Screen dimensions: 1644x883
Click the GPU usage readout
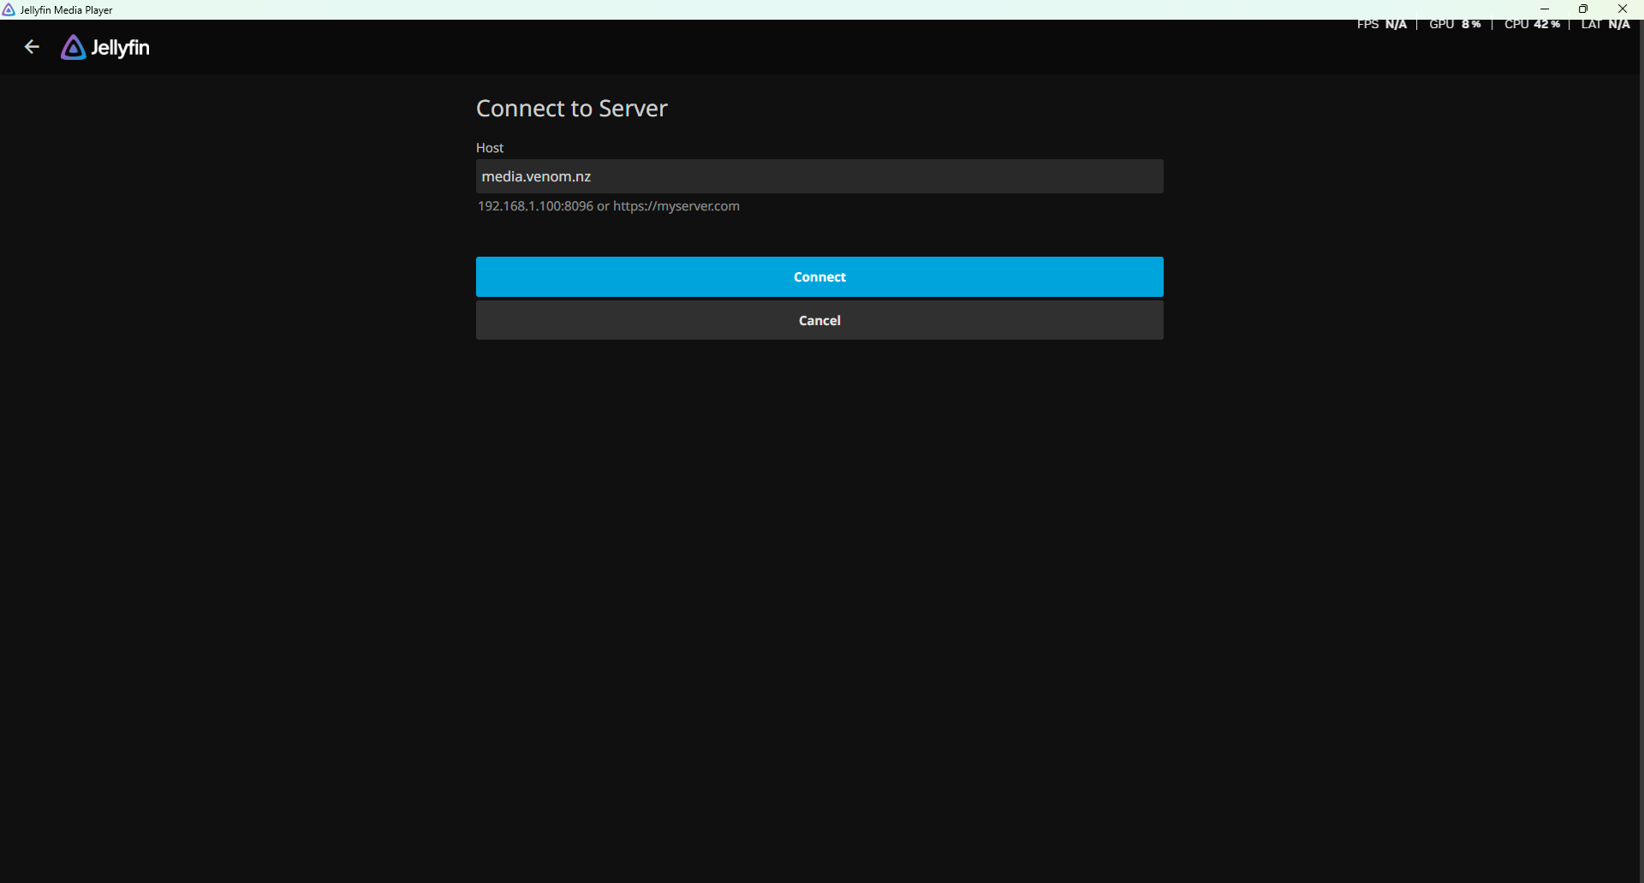1454,24
